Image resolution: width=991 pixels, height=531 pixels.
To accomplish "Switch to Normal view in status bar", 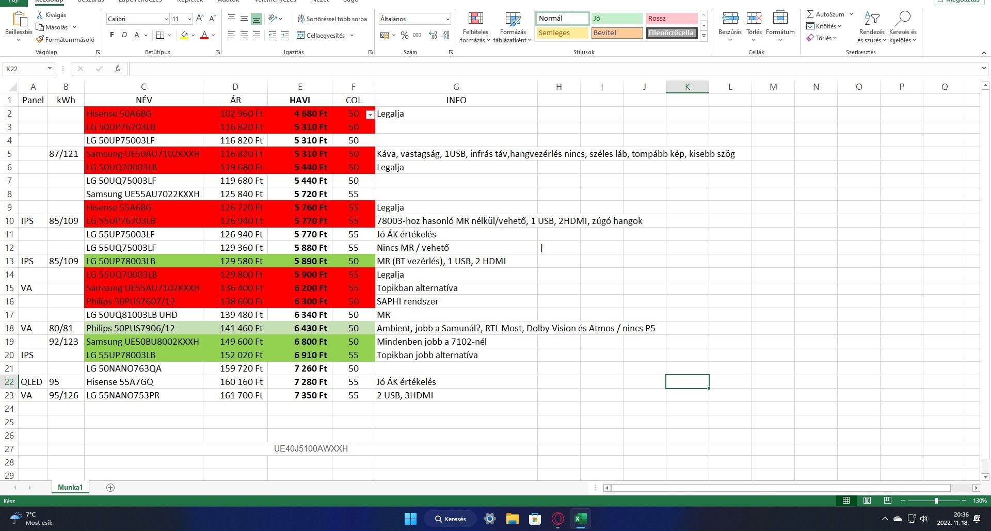I will point(846,501).
